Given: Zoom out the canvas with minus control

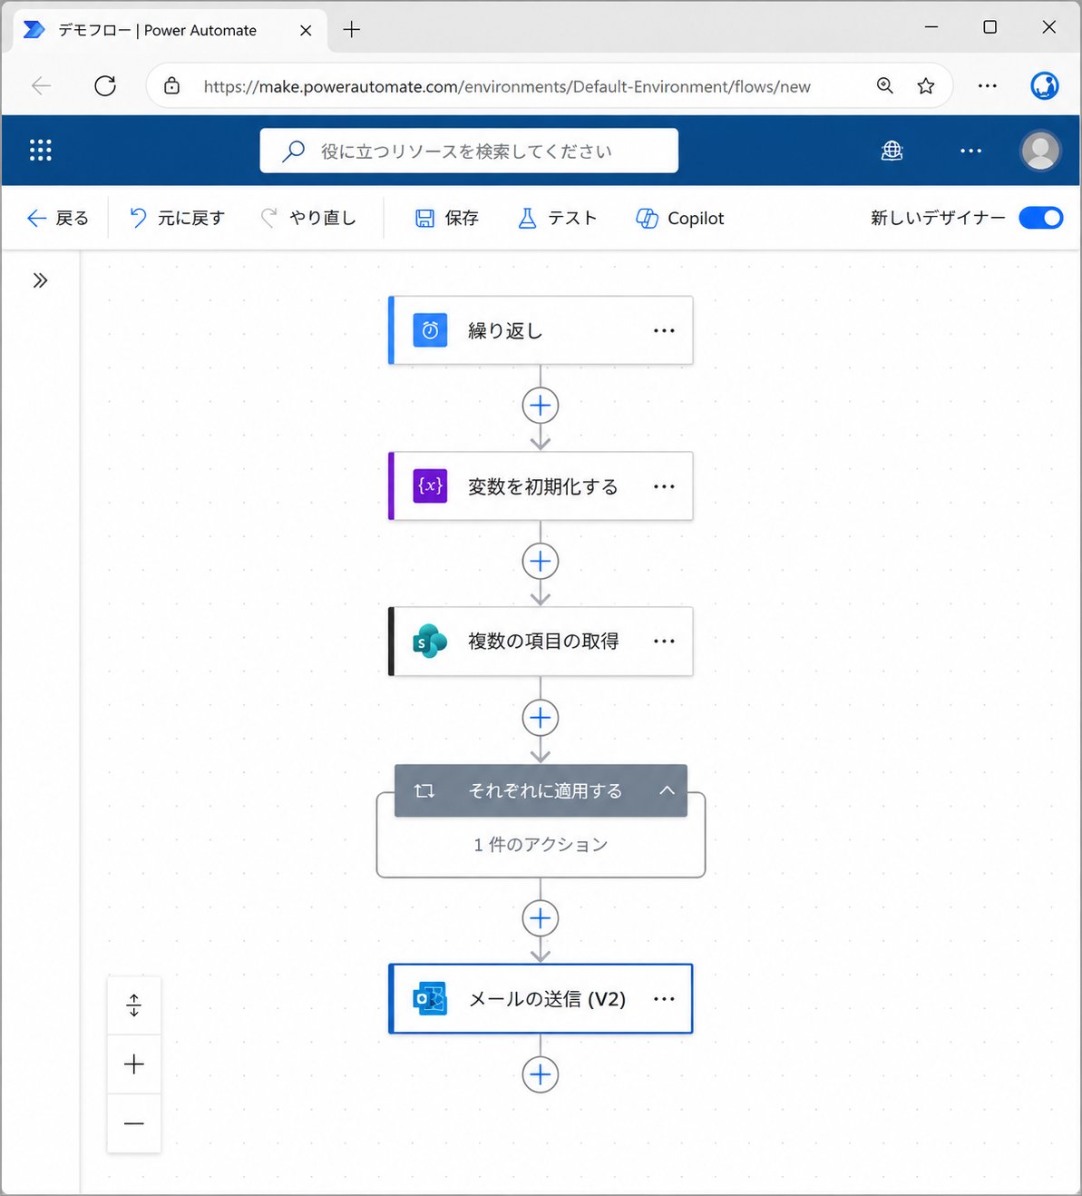Looking at the screenshot, I should pyautogui.click(x=134, y=1123).
